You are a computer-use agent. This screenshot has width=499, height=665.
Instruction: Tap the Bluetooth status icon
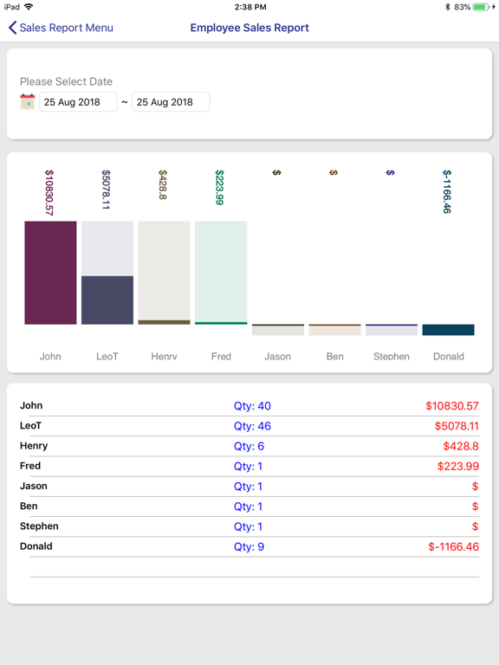[447, 7]
